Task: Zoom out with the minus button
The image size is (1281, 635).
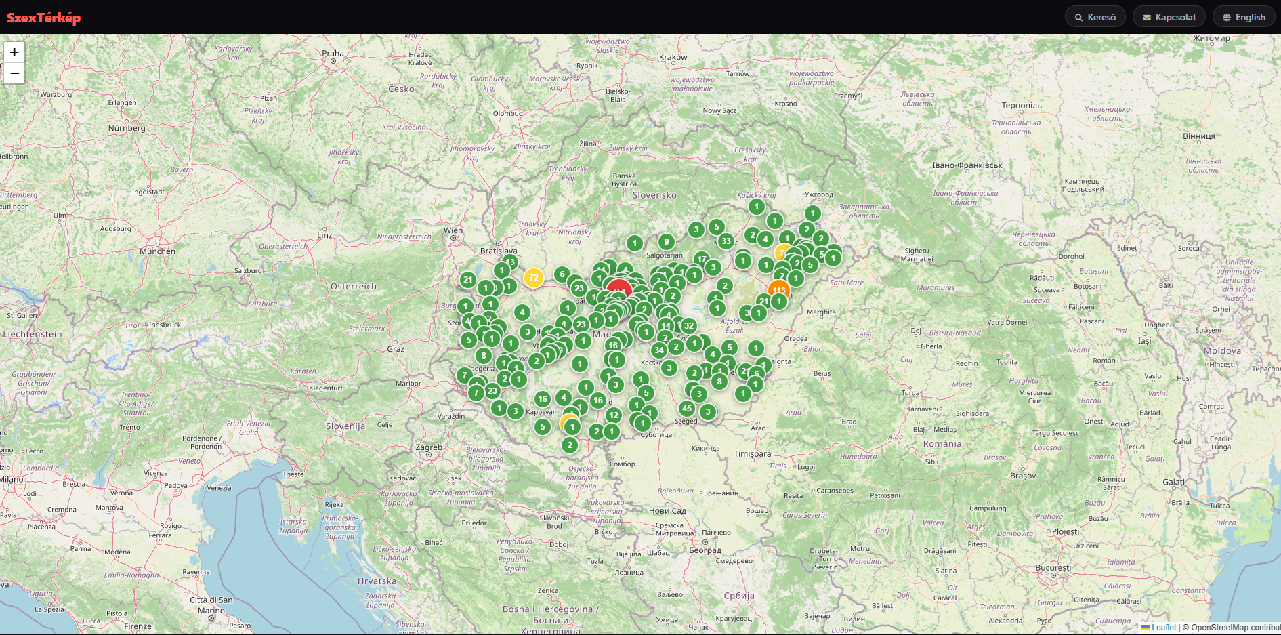Action: (x=14, y=73)
